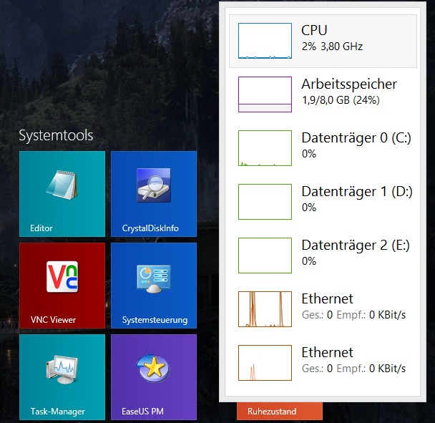Click the 'Datenträger 0 (C:)' label
This screenshot has width=435, height=423.
coord(356,137)
